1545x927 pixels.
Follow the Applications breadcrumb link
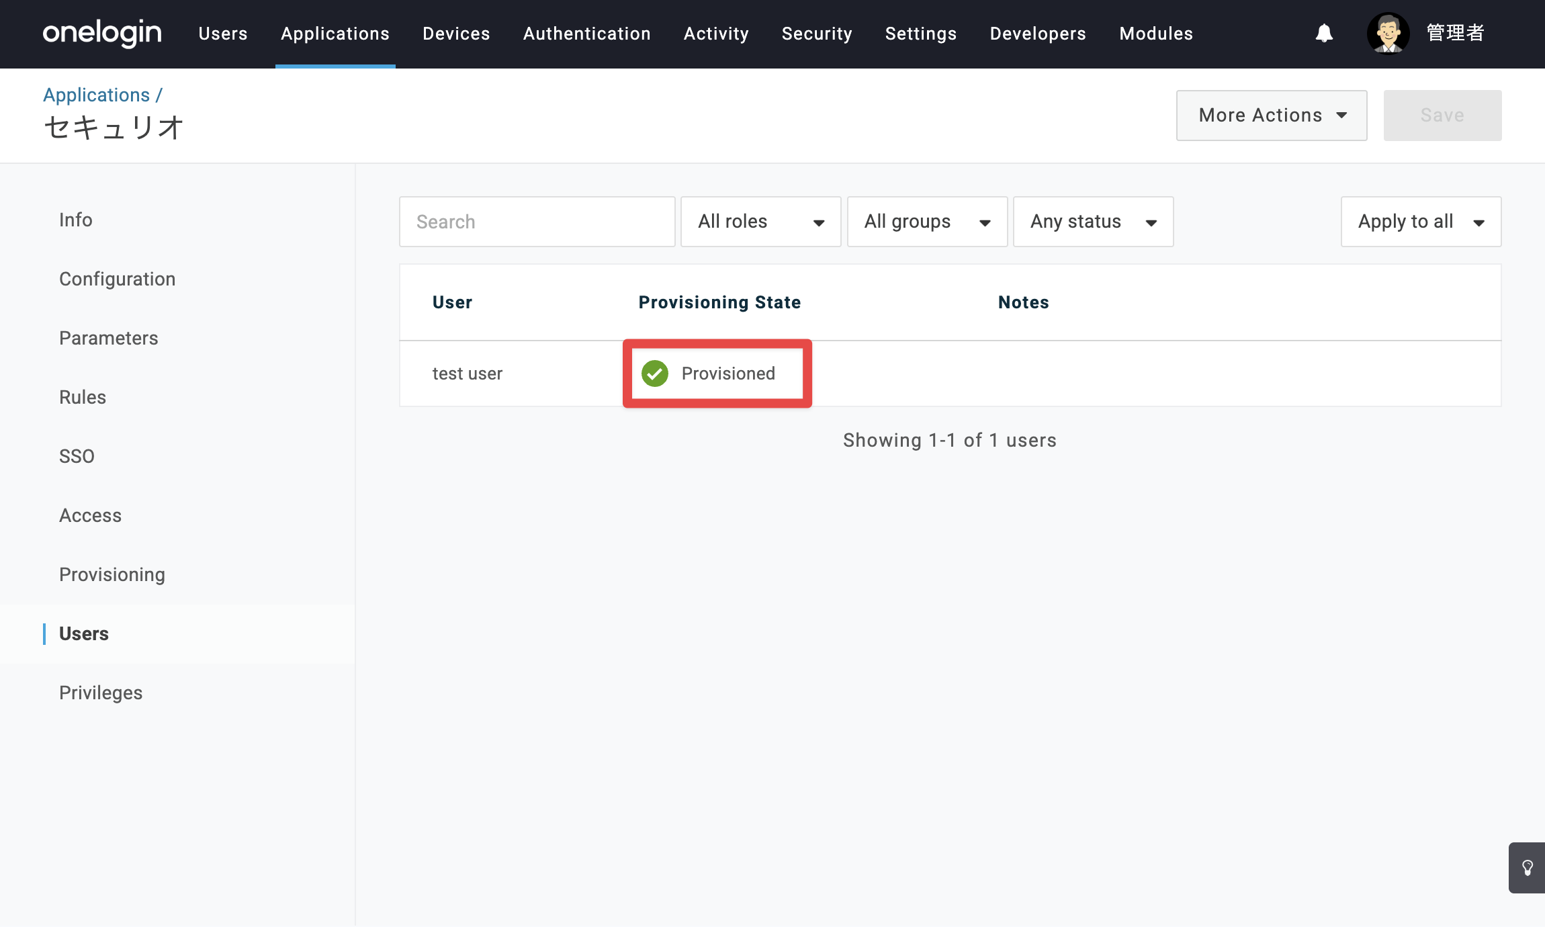[x=97, y=95]
